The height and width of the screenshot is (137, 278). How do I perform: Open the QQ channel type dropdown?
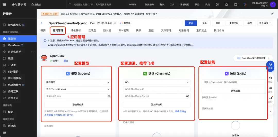pos(157,82)
